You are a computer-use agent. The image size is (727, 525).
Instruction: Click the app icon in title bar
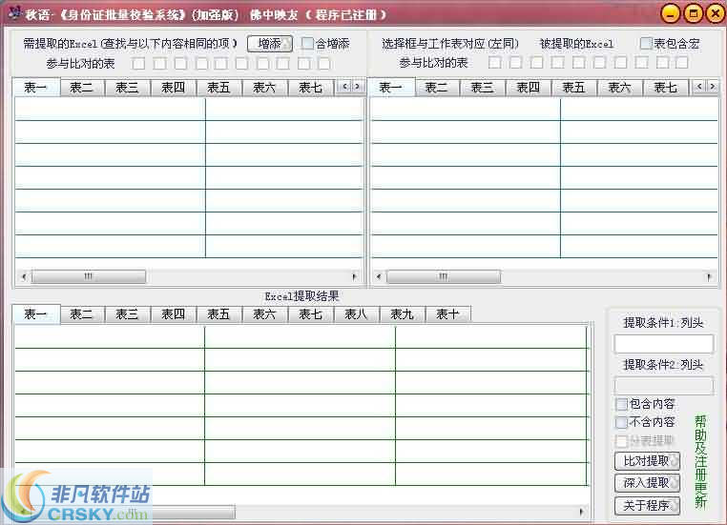[x=14, y=13]
